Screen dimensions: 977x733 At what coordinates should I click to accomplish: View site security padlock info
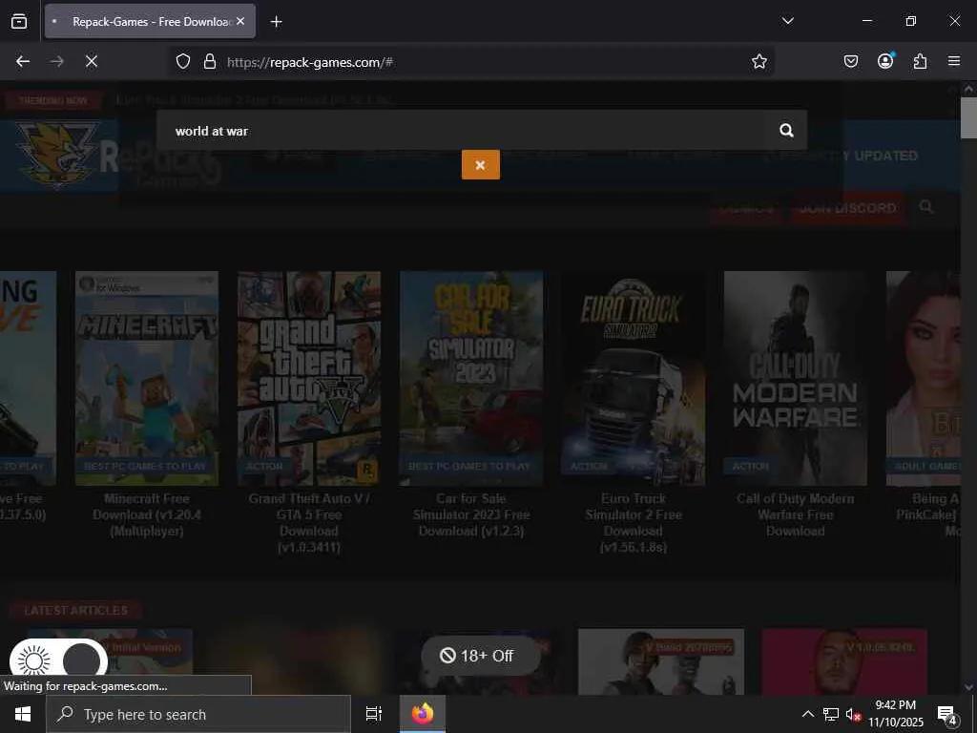(210, 62)
